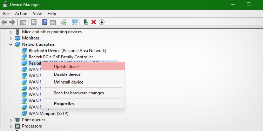Viewport: 263px width, 131px height.
Task: Click the Enable device toolbar icon
Action: 86,22
